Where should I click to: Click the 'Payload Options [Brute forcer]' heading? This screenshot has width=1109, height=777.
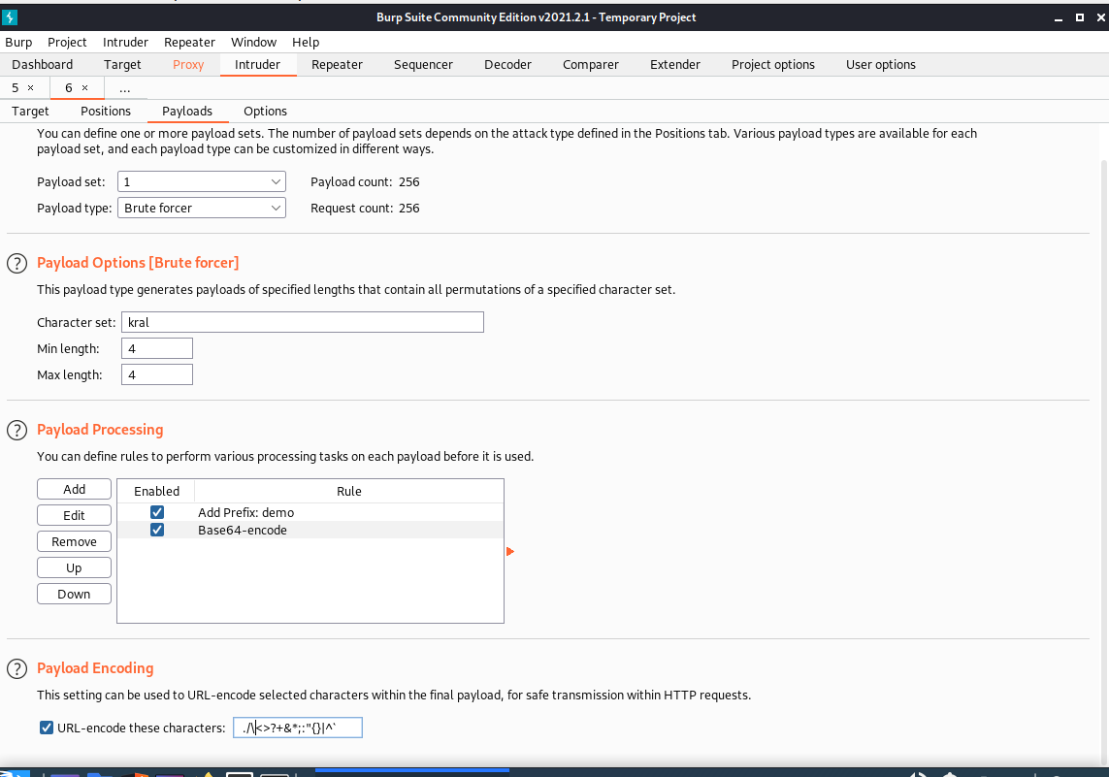(138, 263)
